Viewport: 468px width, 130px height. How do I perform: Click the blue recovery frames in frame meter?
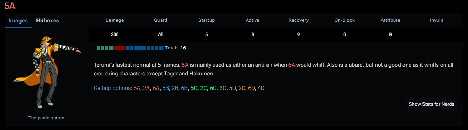[144, 48]
